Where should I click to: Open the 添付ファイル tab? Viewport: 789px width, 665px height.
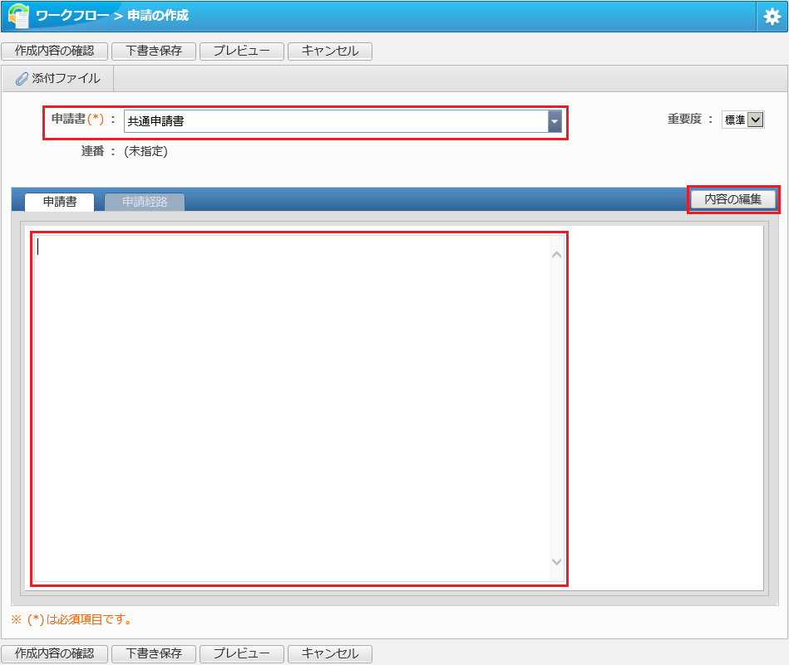[58, 78]
